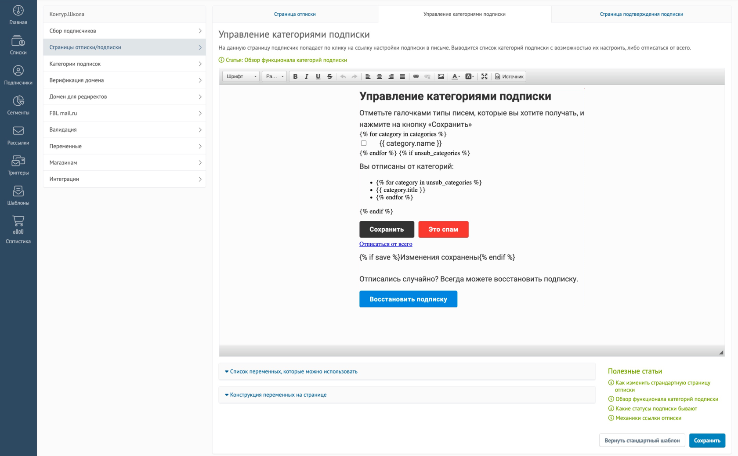Open Шаблоны in left sidebar
This screenshot has width=738, height=456.
18,196
